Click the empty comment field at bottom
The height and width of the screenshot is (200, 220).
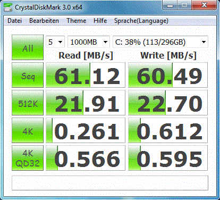click(x=110, y=183)
